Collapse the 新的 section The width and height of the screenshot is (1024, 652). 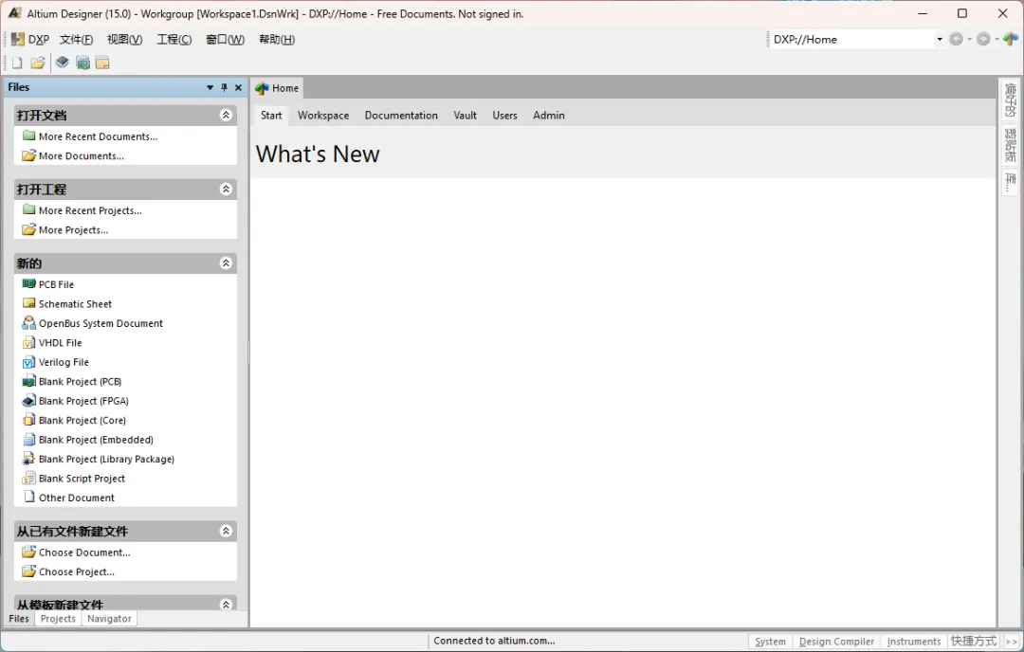(226, 263)
